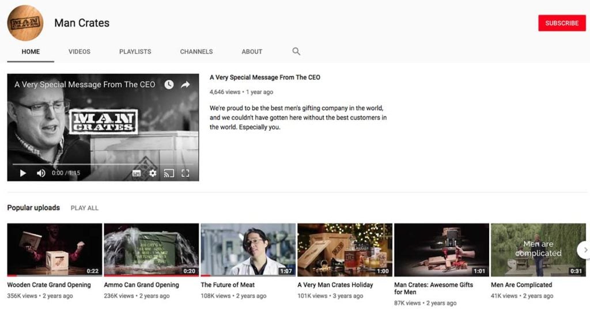Click A Very Man Crates Holiday title
The width and height of the screenshot is (590, 311).
(335, 285)
